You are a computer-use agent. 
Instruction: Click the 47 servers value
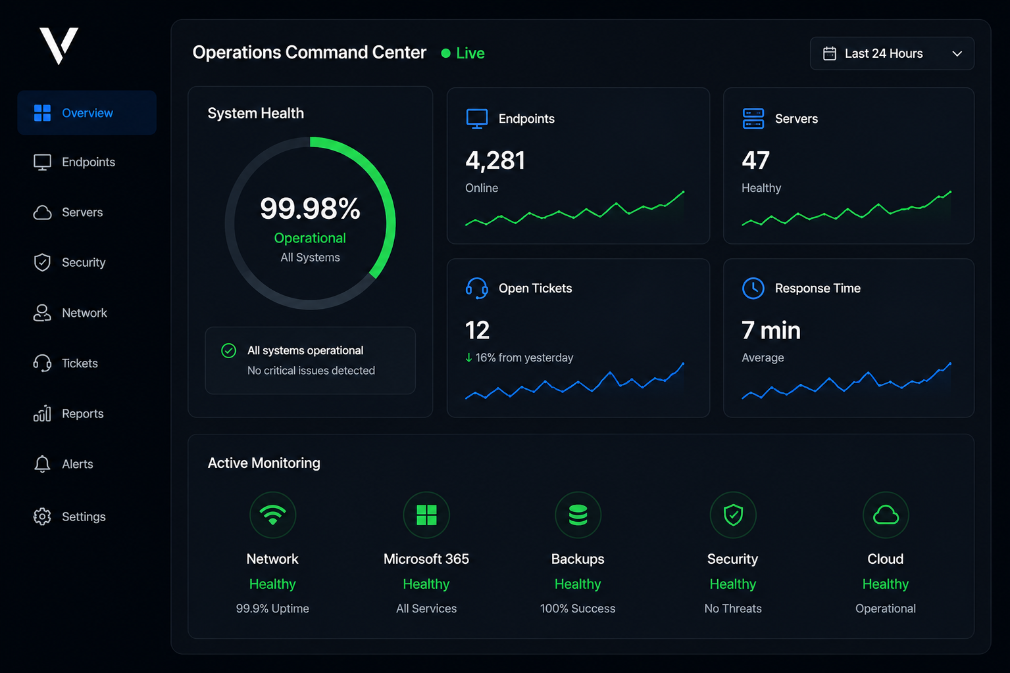coord(755,160)
